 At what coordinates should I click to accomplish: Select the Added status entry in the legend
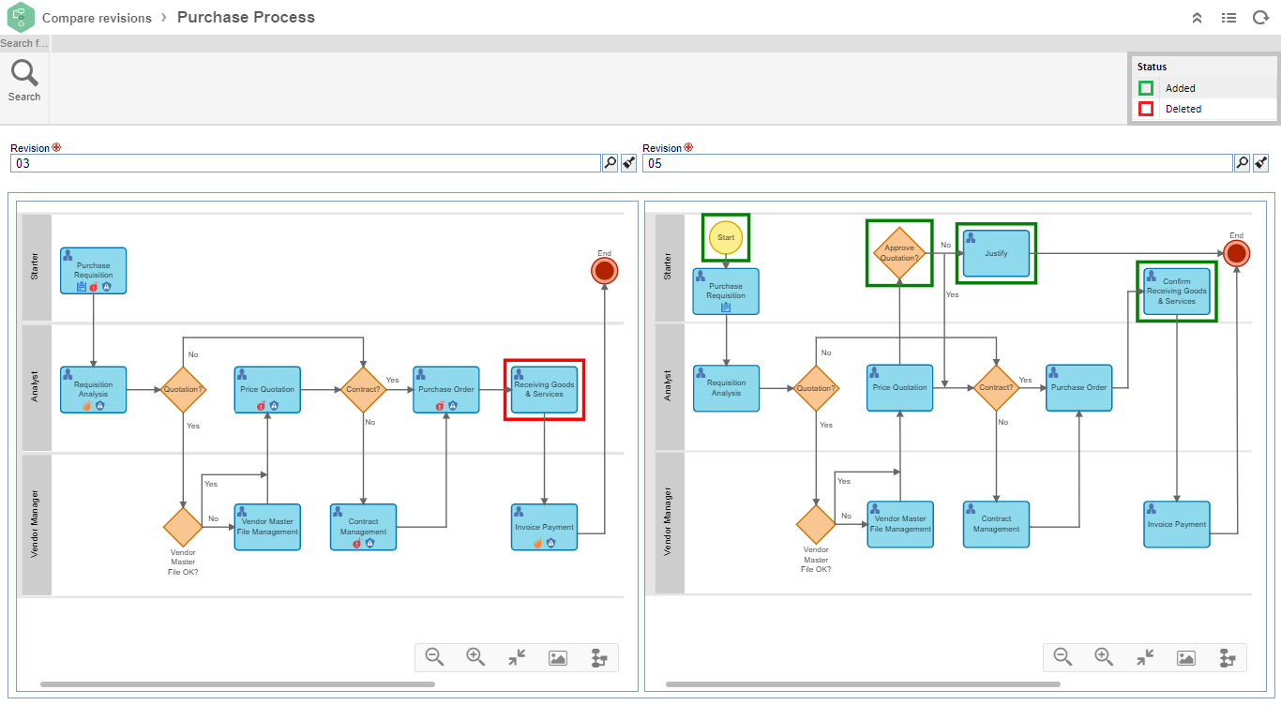(x=1180, y=87)
